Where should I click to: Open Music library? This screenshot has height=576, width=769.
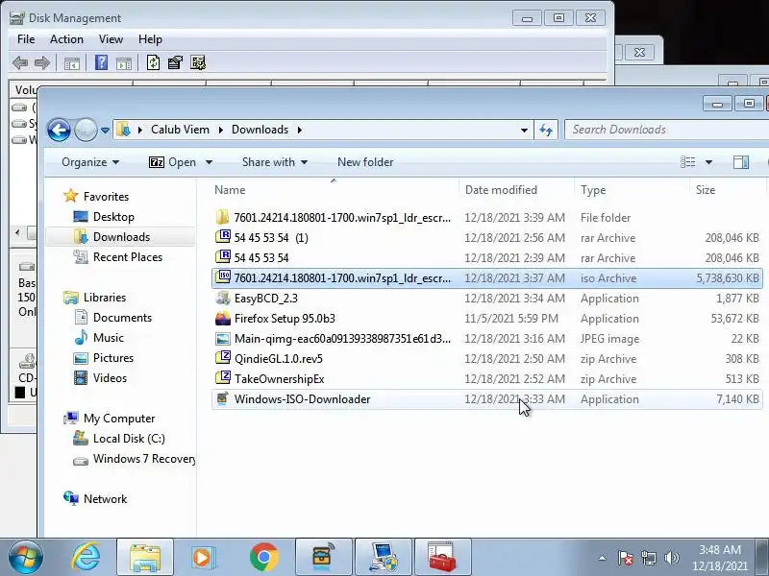click(x=99, y=338)
